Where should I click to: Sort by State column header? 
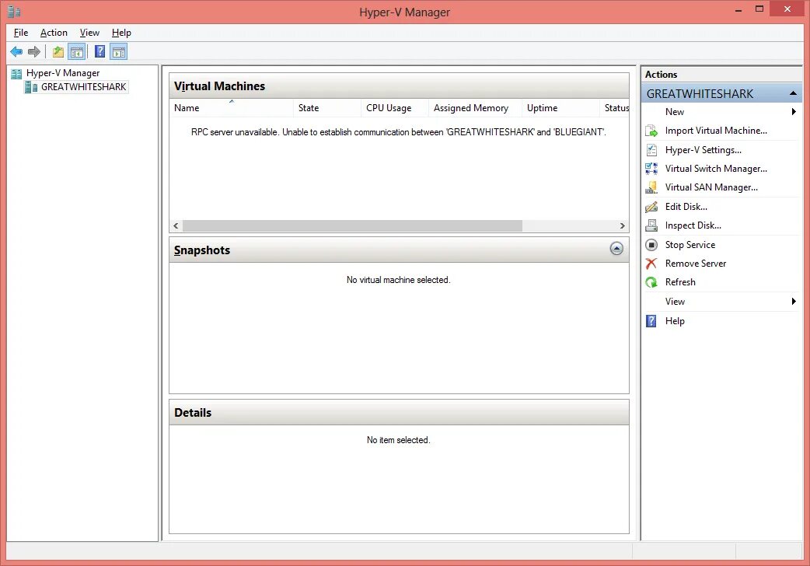click(x=327, y=108)
